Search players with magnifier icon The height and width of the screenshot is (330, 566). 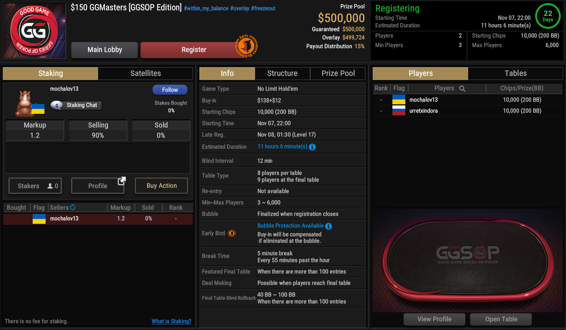(462, 88)
